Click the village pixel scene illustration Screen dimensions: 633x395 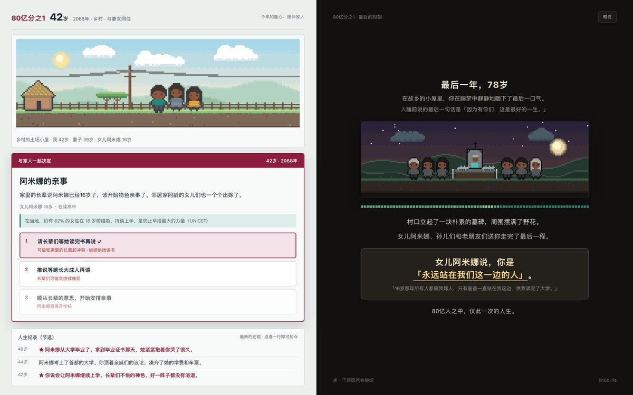pyautogui.click(x=158, y=83)
